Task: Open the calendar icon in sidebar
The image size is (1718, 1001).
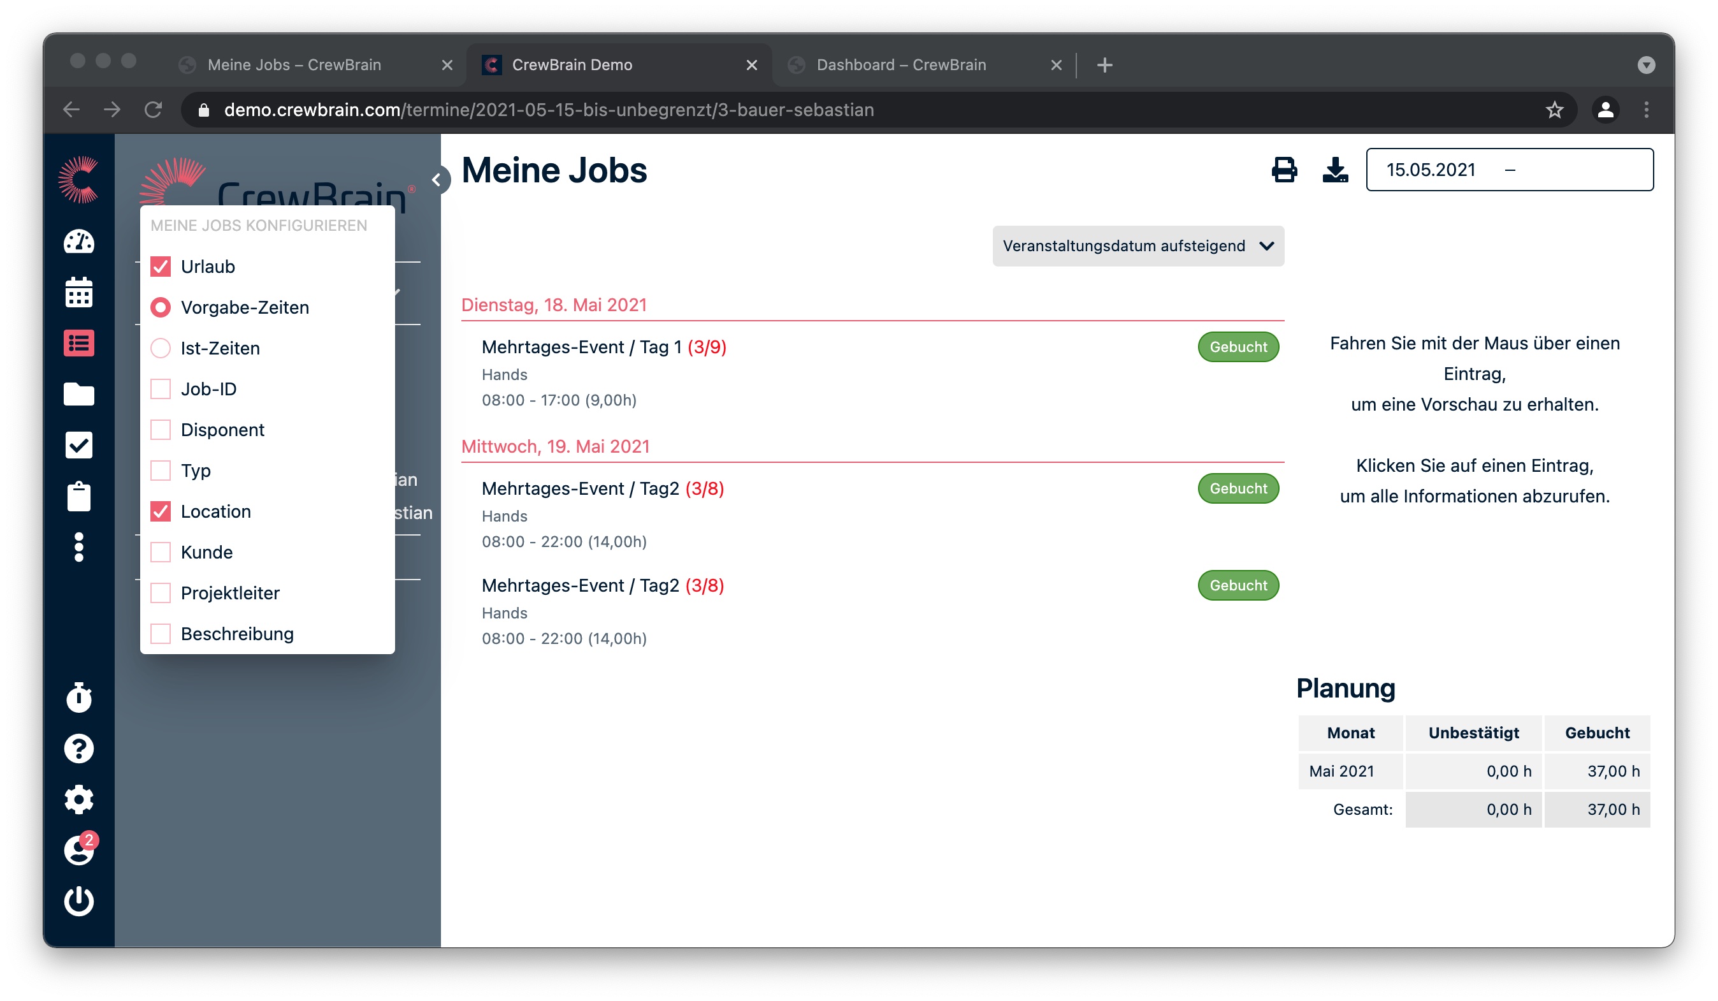Action: [x=78, y=293]
